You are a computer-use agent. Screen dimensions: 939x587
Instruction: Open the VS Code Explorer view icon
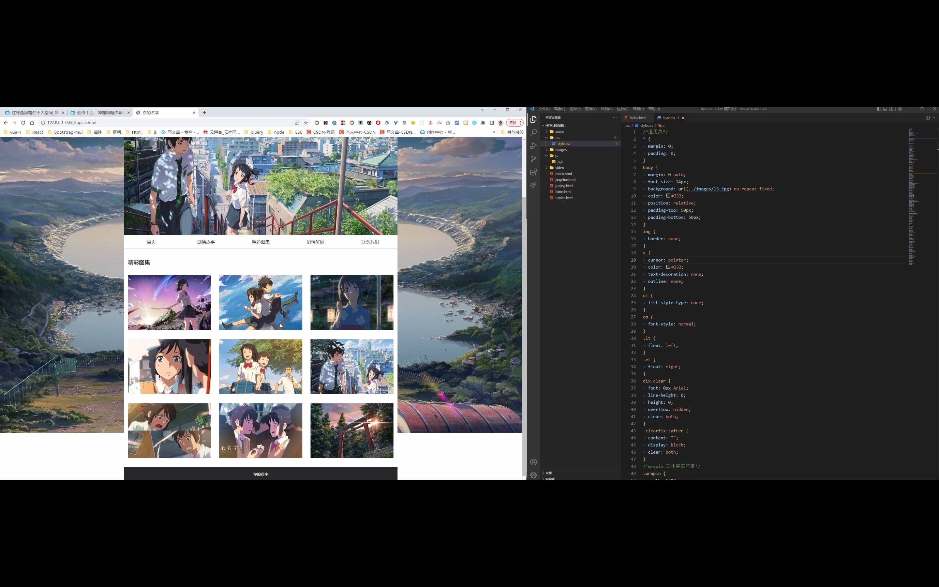click(x=533, y=120)
